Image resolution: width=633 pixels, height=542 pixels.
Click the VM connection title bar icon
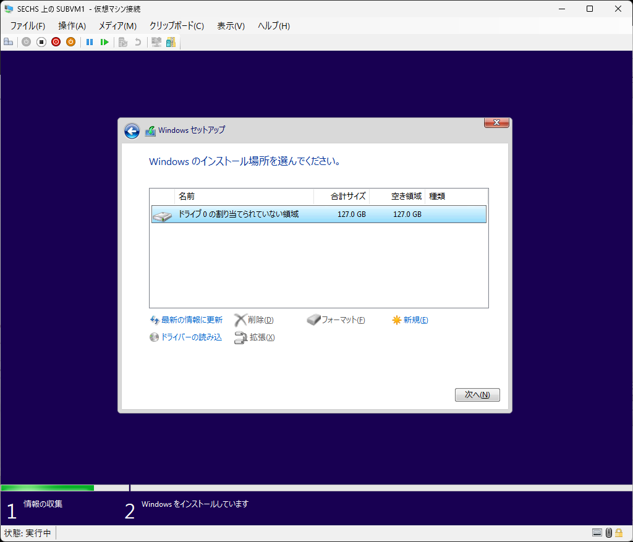pyautogui.click(x=9, y=9)
